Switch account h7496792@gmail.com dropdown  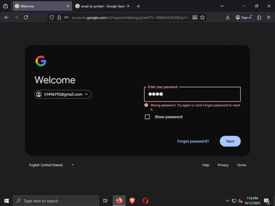point(63,94)
